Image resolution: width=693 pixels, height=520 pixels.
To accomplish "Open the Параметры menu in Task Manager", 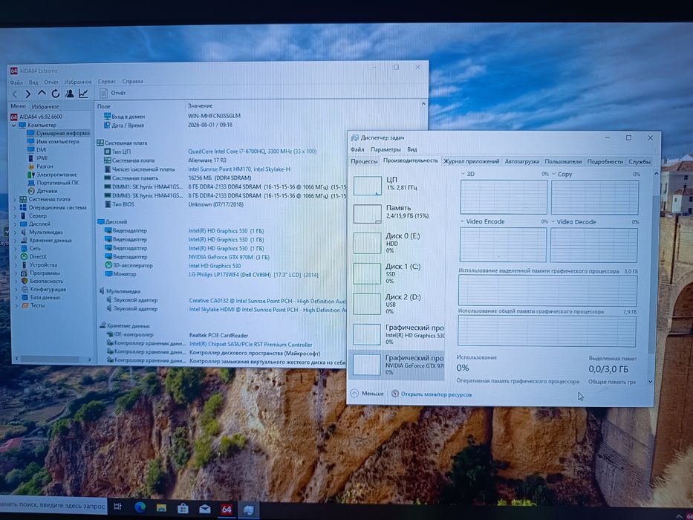I will click(385, 149).
